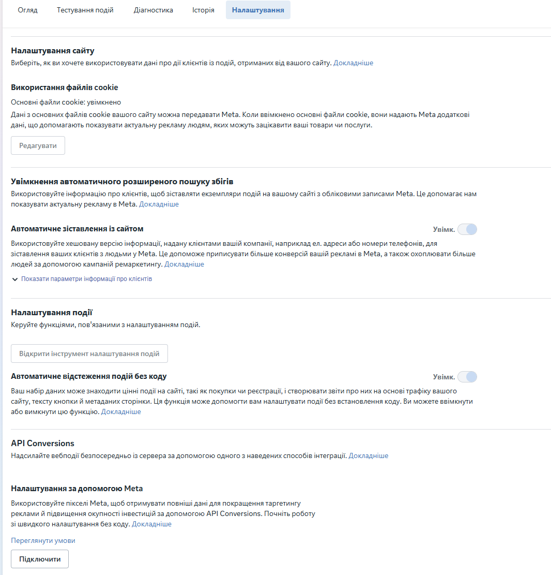This screenshot has width=551, height=575.
Task: Click the chevron icon beside Показати параметри
Action: (x=14, y=279)
